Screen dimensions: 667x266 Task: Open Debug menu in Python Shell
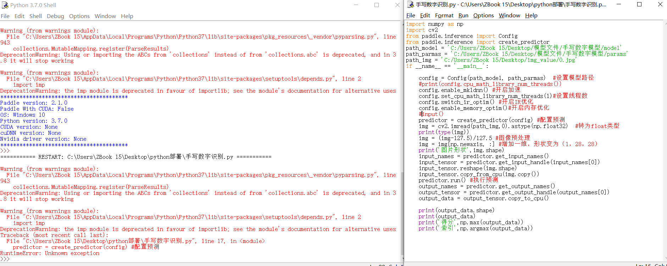tap(55, 16)
